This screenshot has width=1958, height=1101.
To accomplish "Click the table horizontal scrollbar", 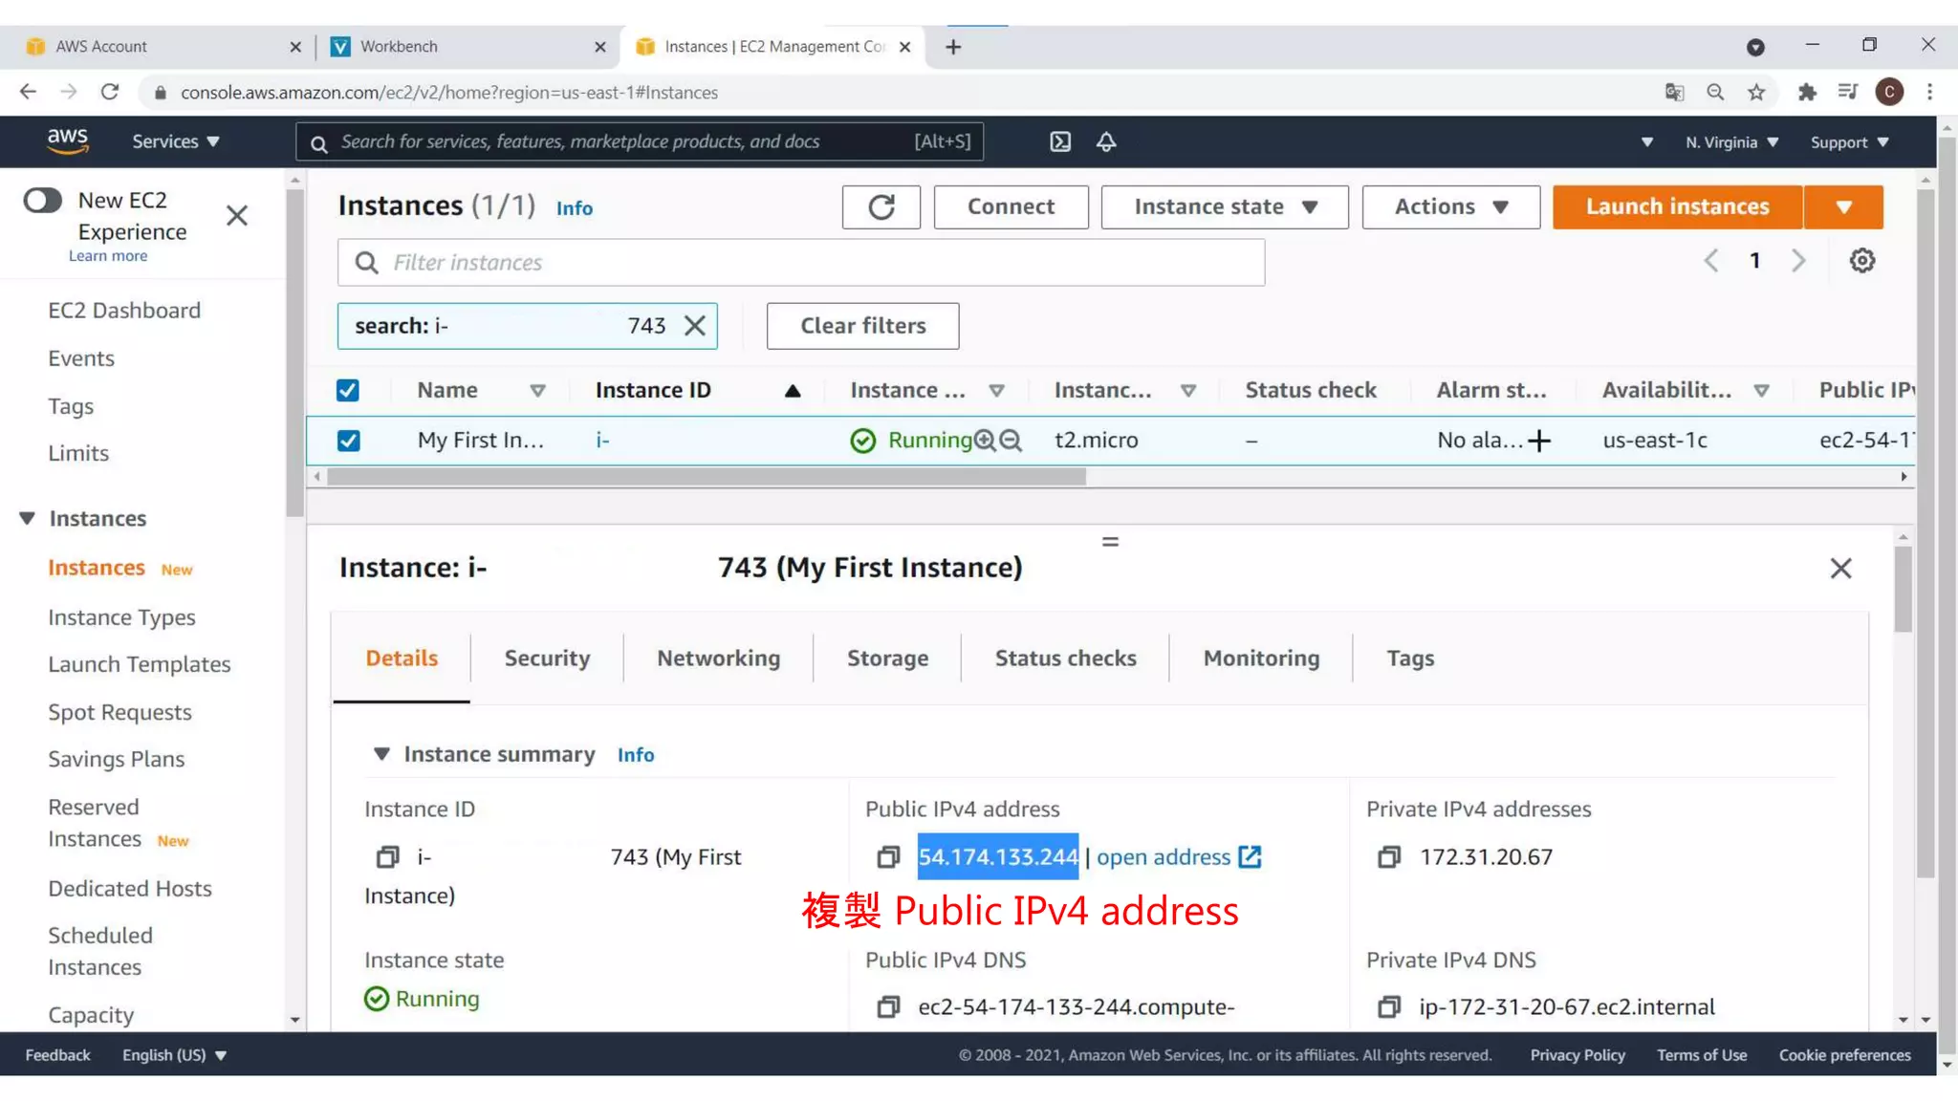I will (x=706, y=476).
